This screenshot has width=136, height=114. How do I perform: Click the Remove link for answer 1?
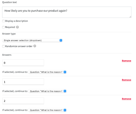[126, 80]
